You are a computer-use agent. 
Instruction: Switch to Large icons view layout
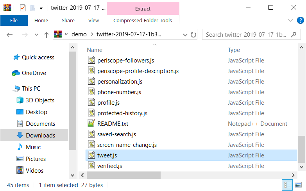tap(298, 185)
